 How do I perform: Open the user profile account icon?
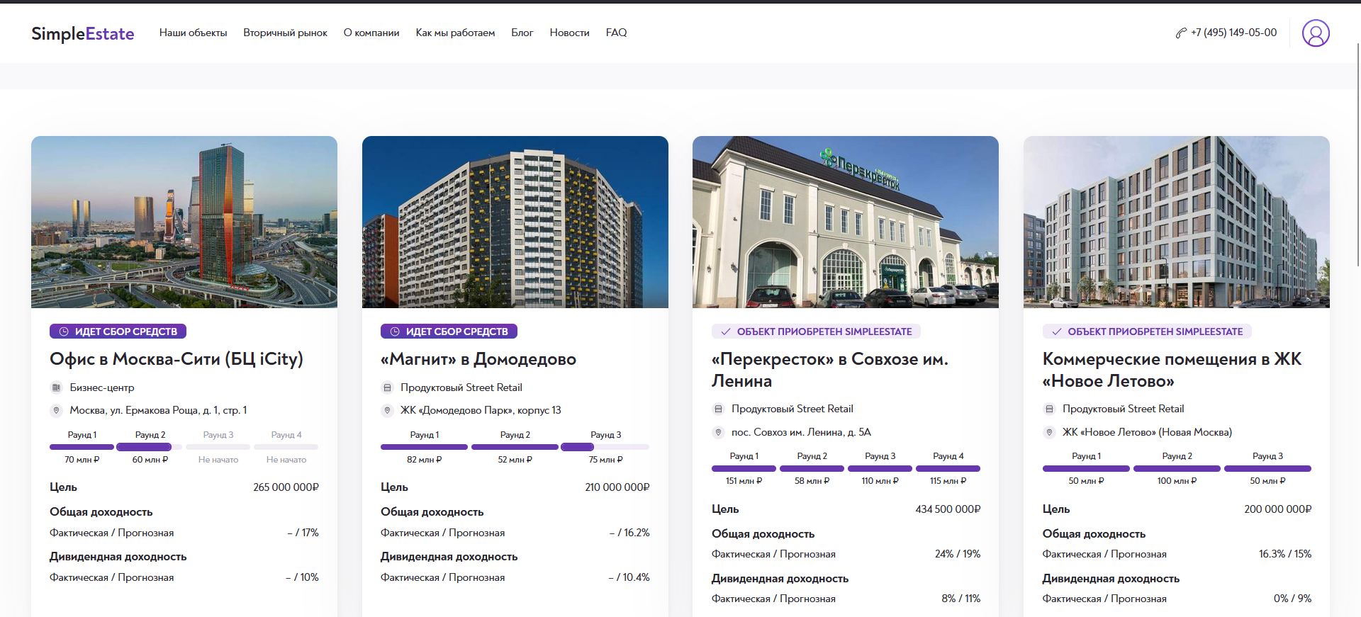(x=1315, y=33)
